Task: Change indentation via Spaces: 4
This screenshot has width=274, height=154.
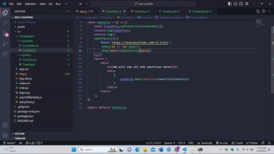Action: [170, 143]
